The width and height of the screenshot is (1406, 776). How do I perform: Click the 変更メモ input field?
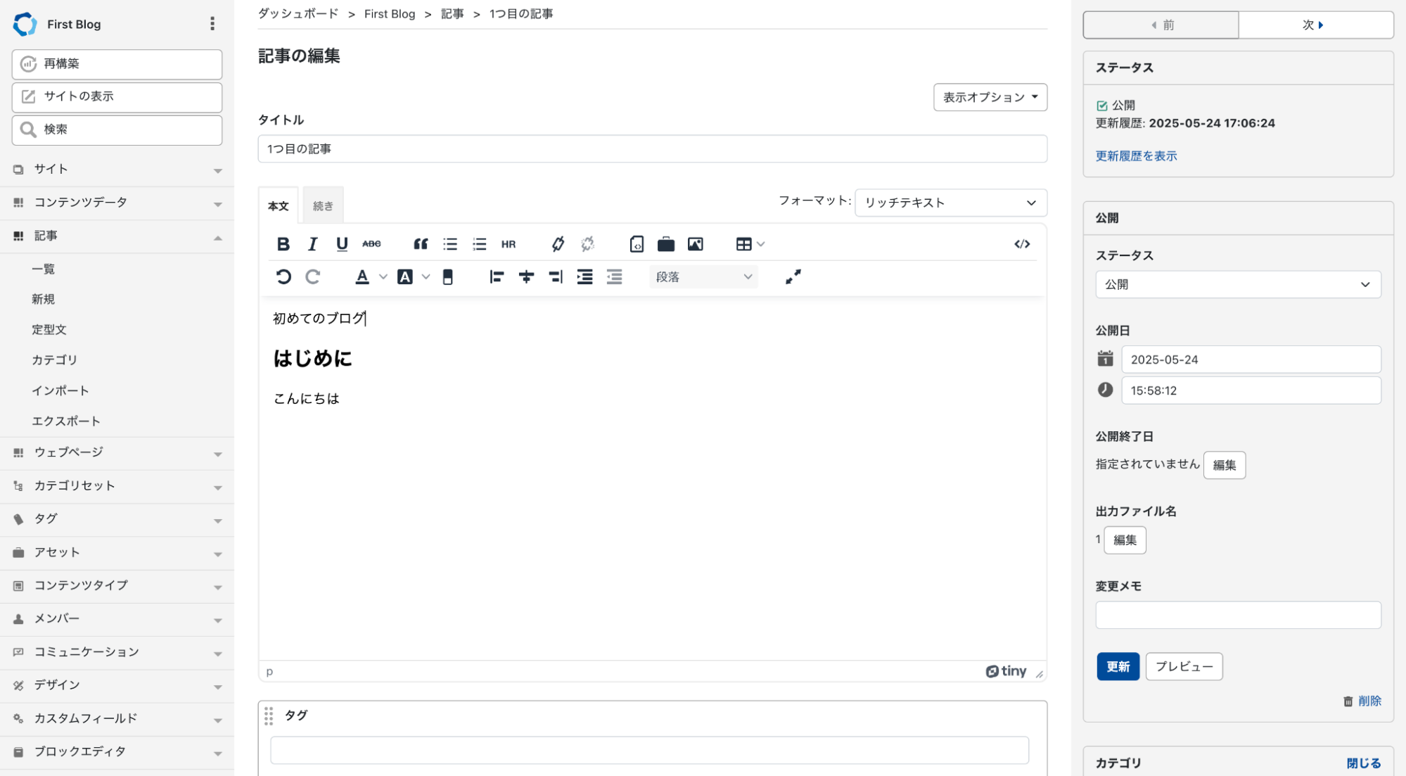click(x=1237, y=616)
